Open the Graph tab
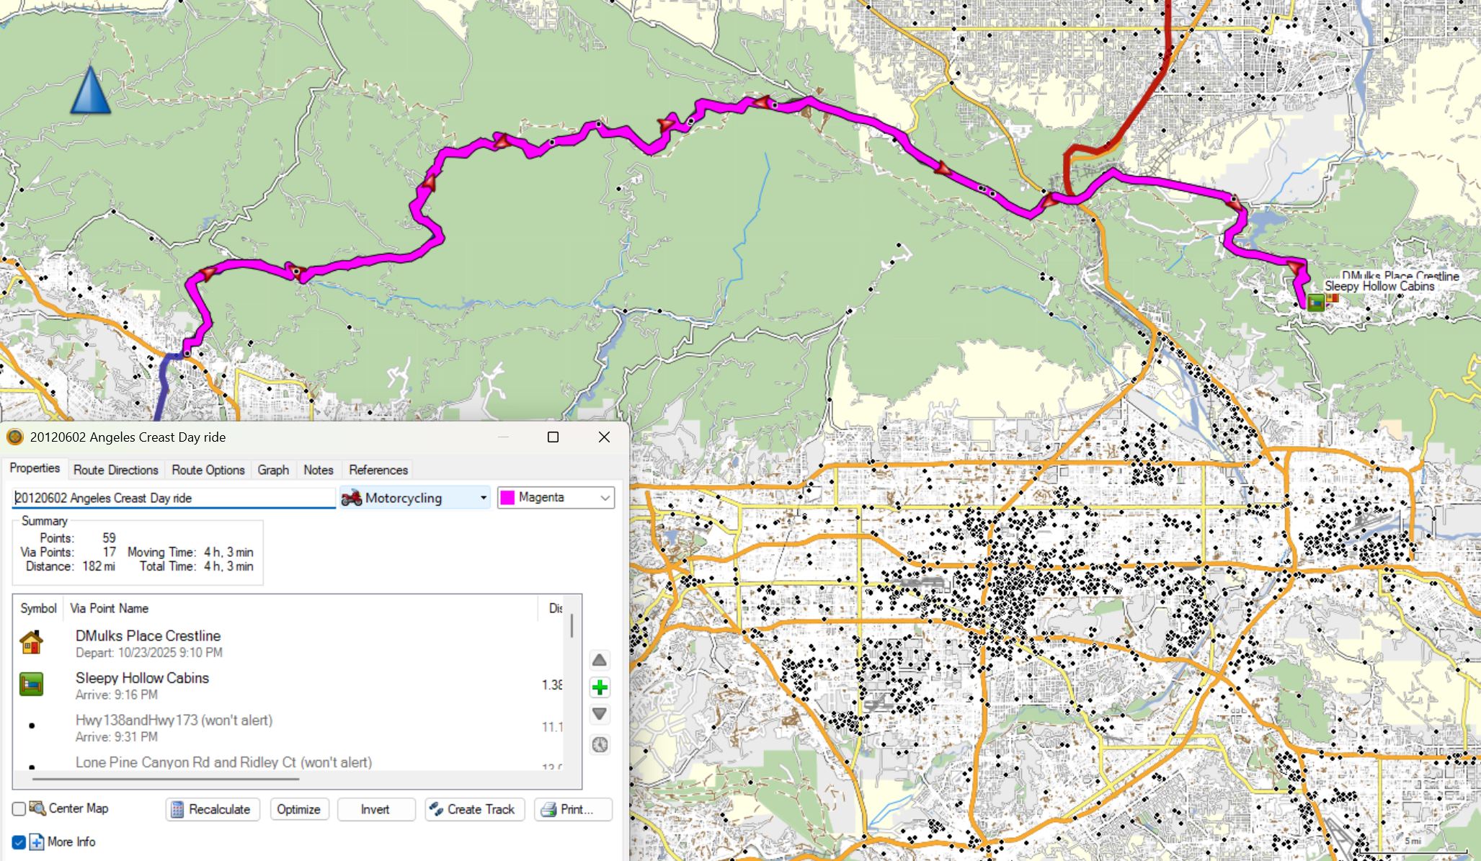The height and width of the screenshot is (861, 1481). pyautogui.click(x=273, y=470)
